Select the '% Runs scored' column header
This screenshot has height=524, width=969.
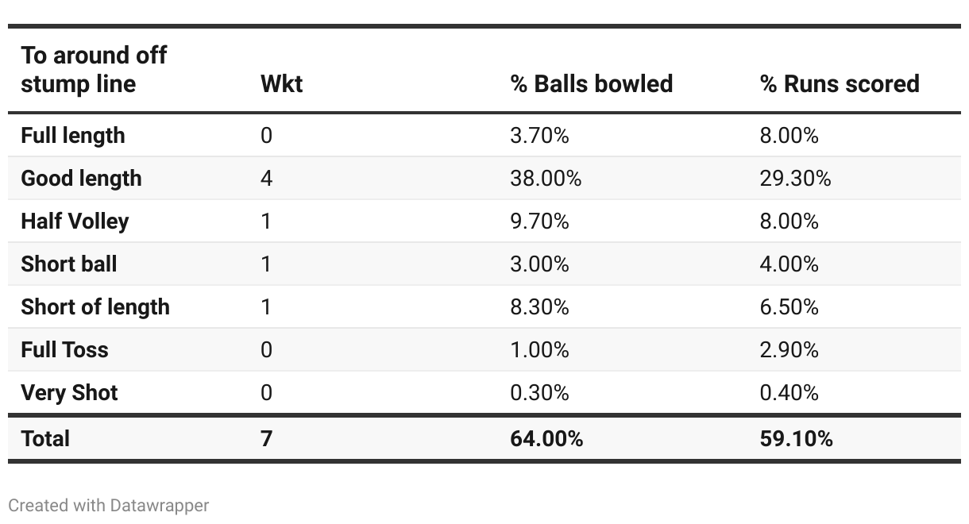tap(840, 83)
